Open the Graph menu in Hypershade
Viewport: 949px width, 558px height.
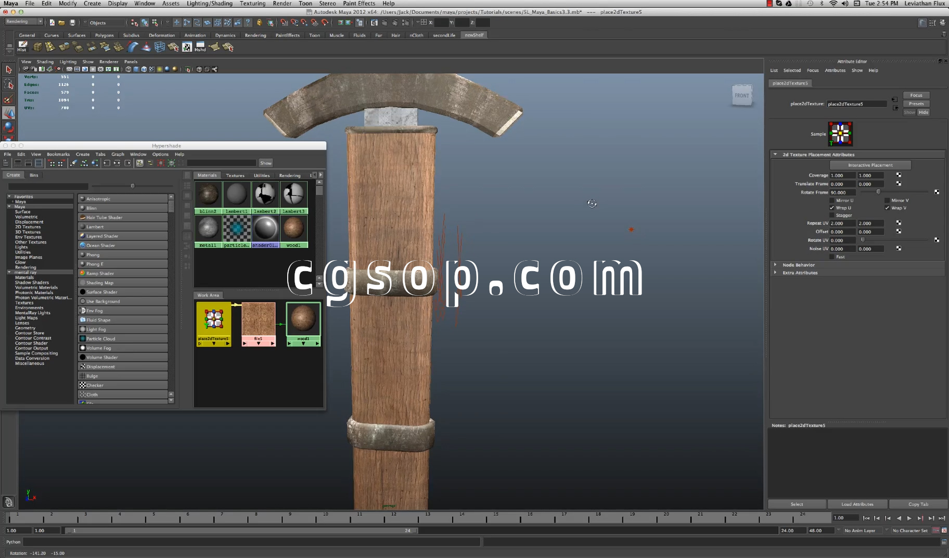(118, 154)
